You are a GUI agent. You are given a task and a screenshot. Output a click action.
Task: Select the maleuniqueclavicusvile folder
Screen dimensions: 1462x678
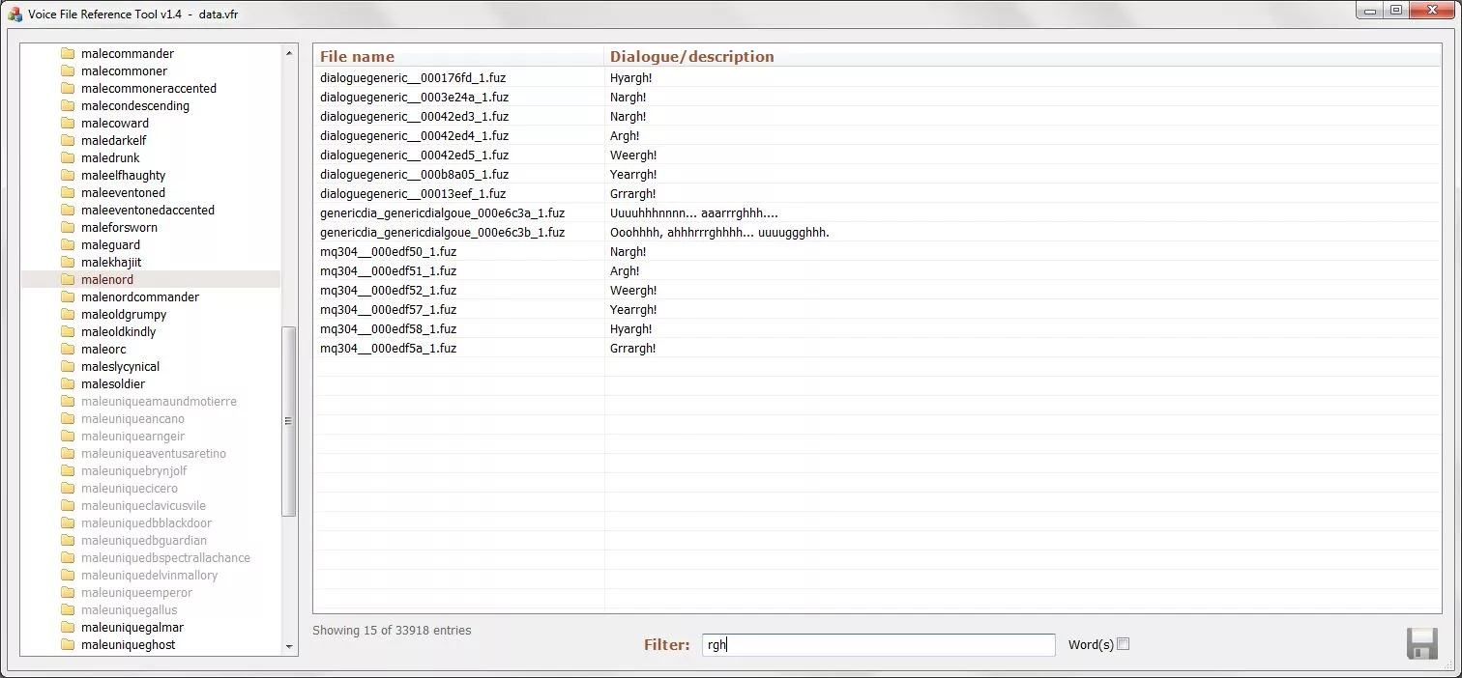pos(143,506)
